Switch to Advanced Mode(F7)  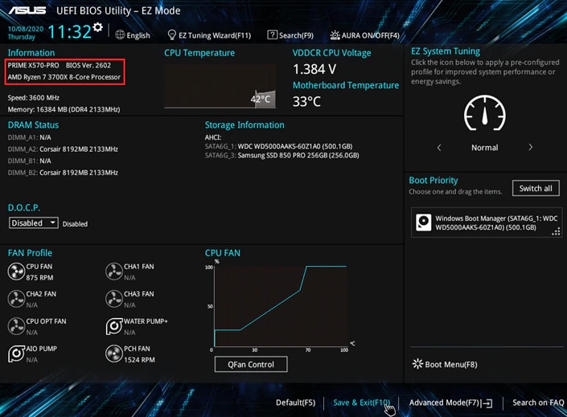point(444,403)
